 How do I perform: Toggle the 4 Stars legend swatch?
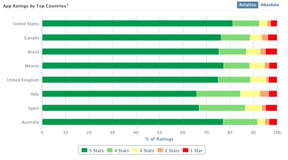click(110, 150)
